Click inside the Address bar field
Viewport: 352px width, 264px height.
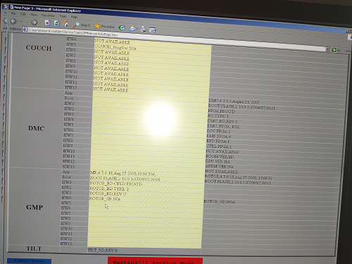pos(176,39)
